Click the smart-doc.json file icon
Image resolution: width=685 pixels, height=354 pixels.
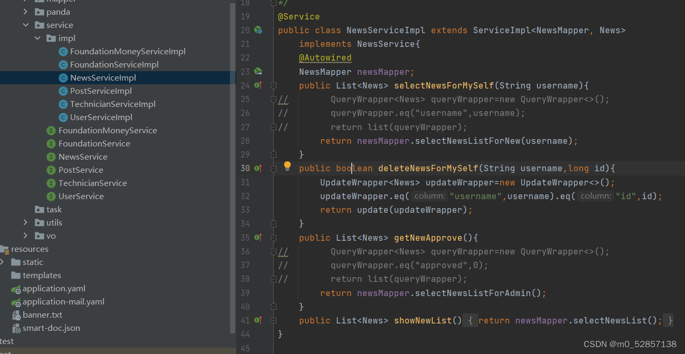[x=16, y=328]
